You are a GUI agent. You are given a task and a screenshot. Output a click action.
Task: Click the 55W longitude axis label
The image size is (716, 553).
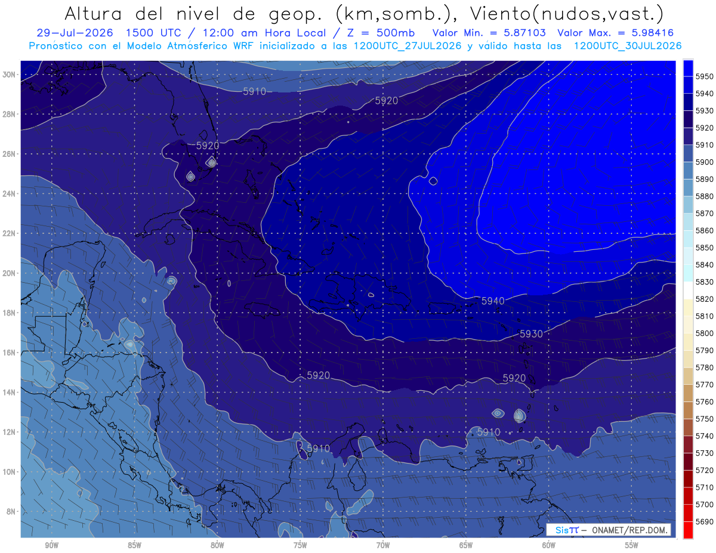pyautogui.click(x=632, y=545)
